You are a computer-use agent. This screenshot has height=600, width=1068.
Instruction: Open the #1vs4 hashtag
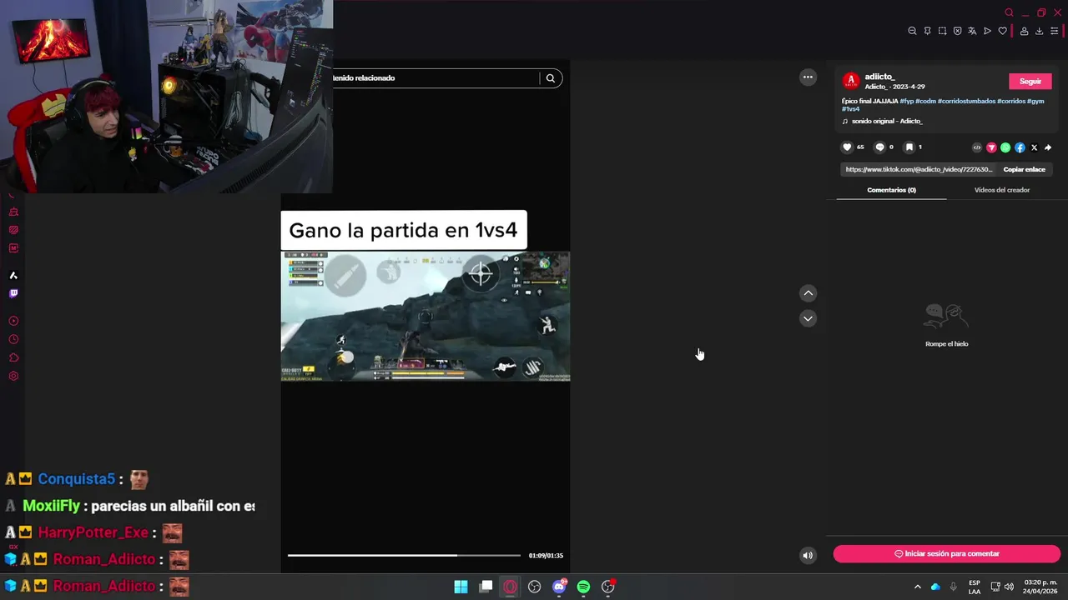850,109
